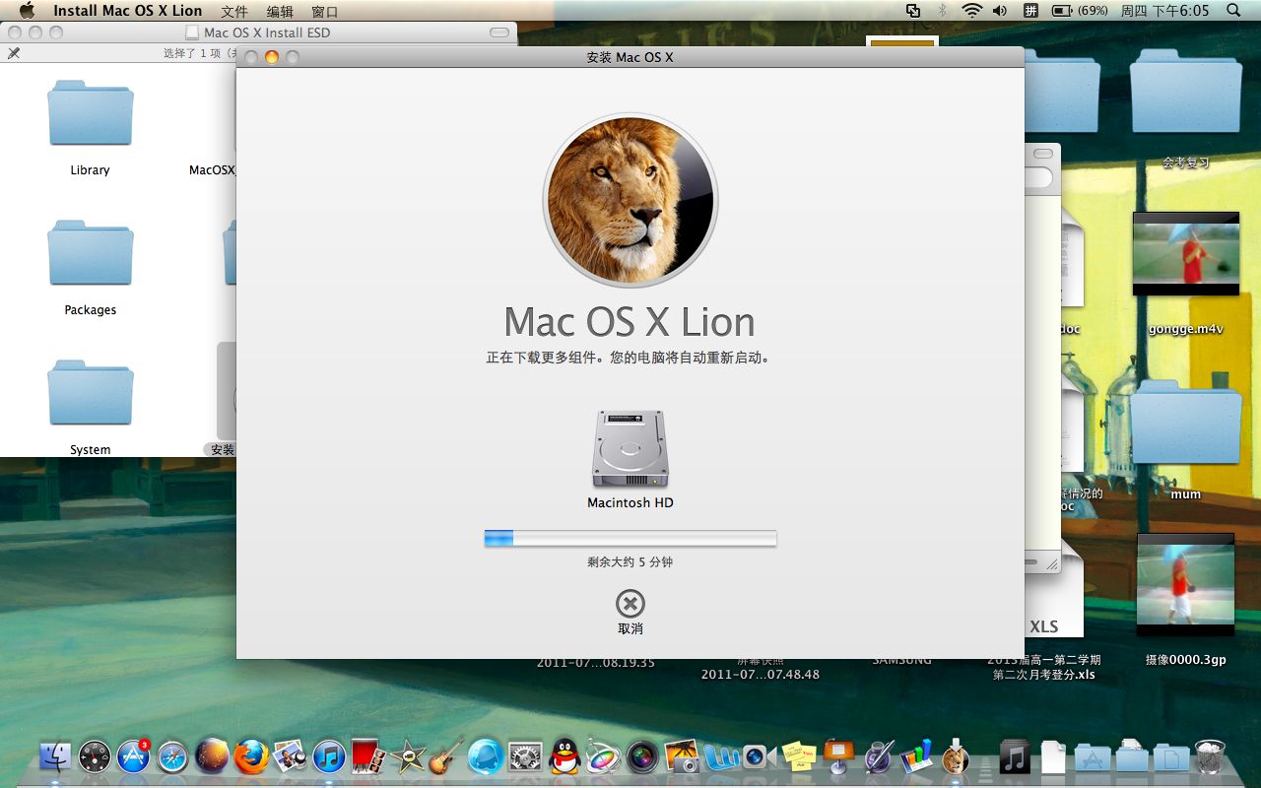
Task: Launch iTunes from the Dock
Action: coord(329,756)
